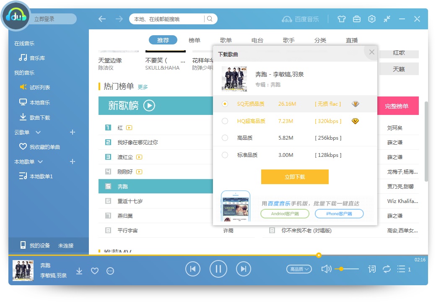Click the download icon beside the playing song
The height and width of the screenshot is (302, 436).
(x=79, y=271)
